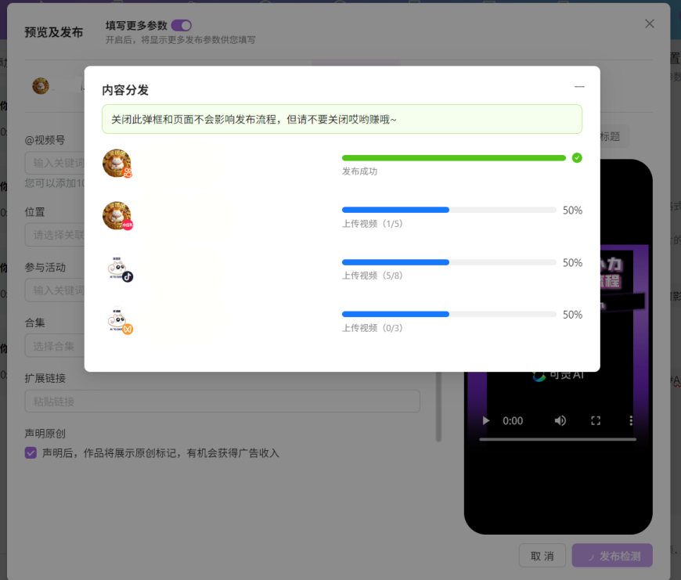Screen dimensions: 681x580
Task: Click the green success checkmark beside 发布成功
Action: pos(577,157)
